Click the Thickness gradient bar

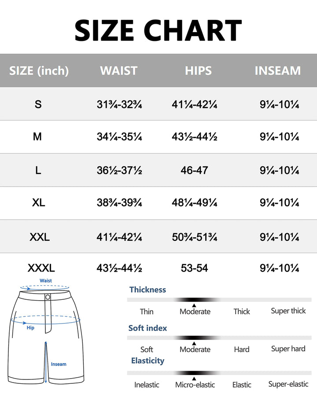[x=219, y=299]
